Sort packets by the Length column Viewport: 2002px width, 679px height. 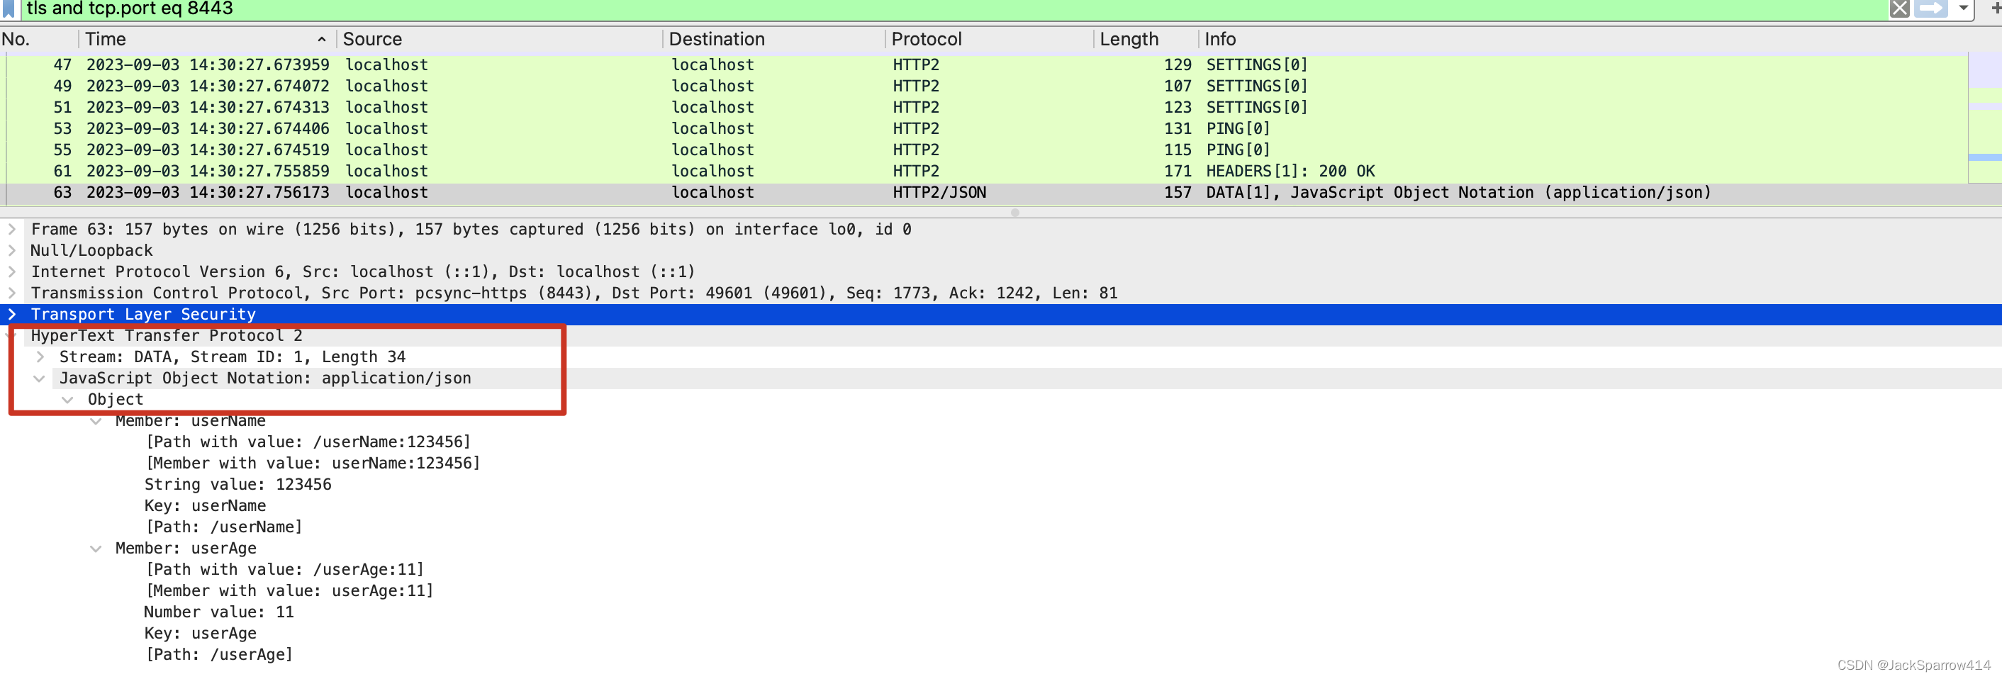coord(1146,39)
